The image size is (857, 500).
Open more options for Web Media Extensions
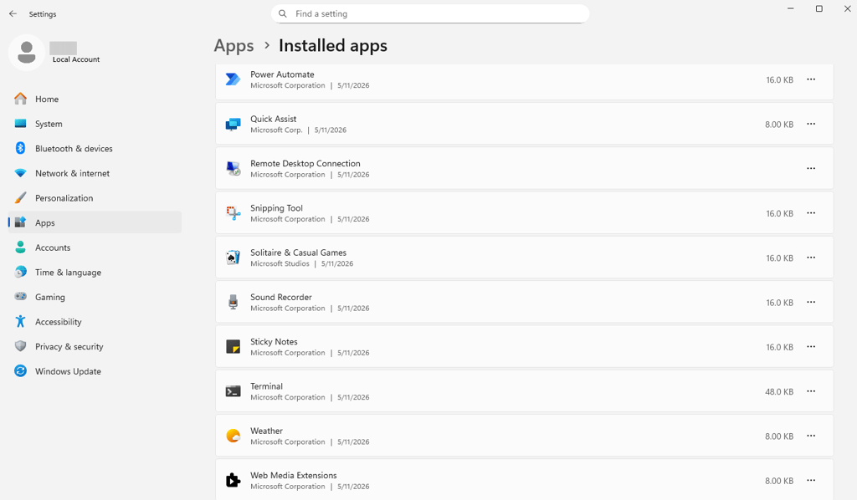811,480
